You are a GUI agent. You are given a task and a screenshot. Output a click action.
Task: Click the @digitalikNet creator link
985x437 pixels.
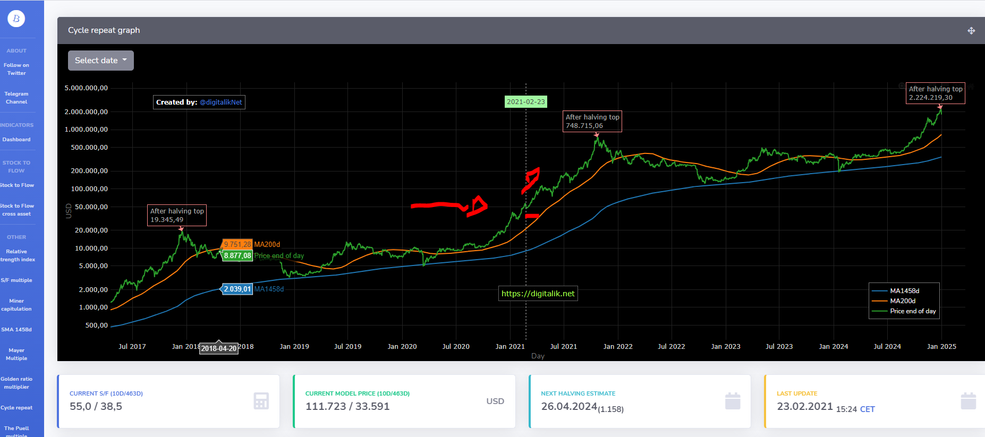(x=220, y=102)
